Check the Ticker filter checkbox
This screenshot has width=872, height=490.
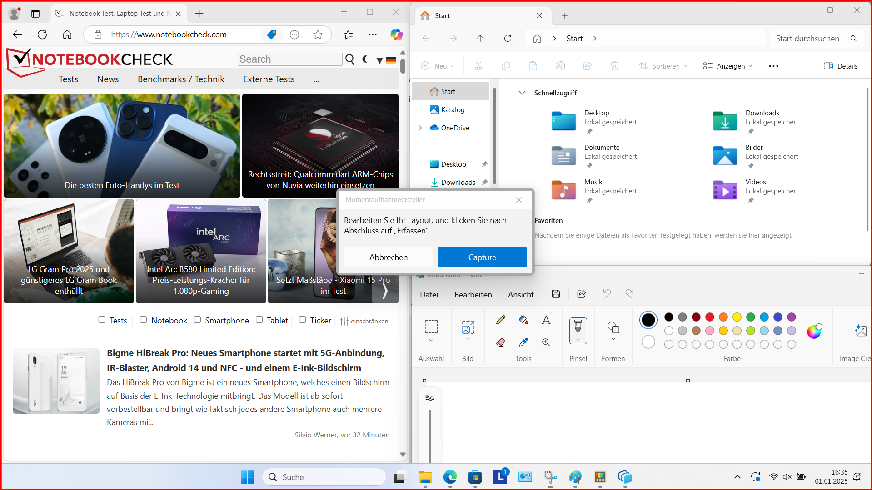click(302, 320)
